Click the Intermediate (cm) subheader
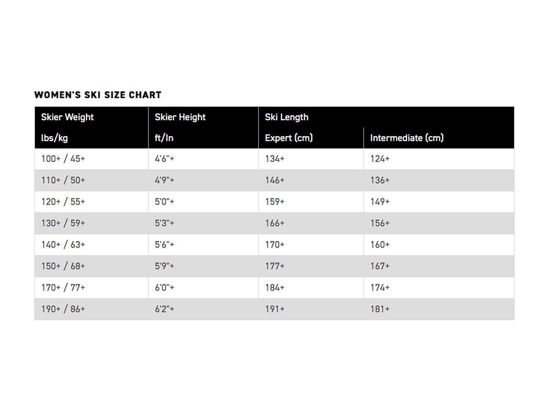The image size is (549, 411). click(x=407, y=138)
